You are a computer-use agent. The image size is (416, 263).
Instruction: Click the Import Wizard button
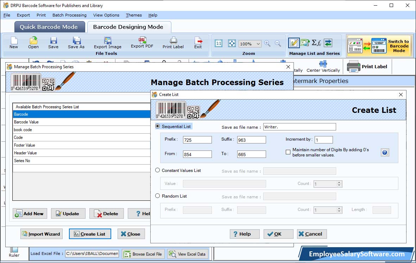[x=41, y=234]
